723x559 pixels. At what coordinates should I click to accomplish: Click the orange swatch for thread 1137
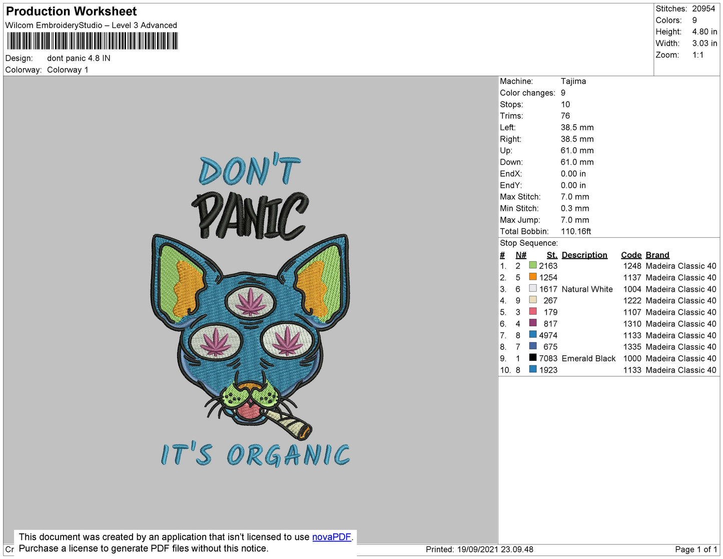(533, 277)
